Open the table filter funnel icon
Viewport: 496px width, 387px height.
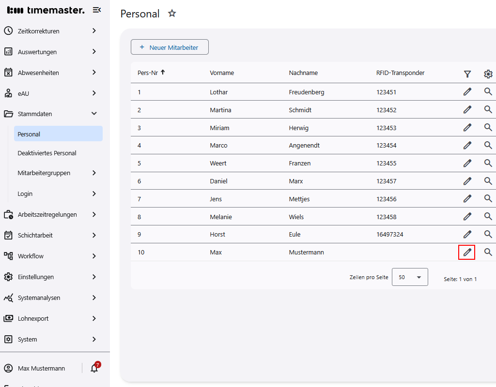coord(467,74)
